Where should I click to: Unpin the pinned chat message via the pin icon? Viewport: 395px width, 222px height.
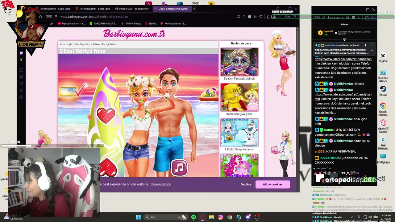tap(365, 45)
